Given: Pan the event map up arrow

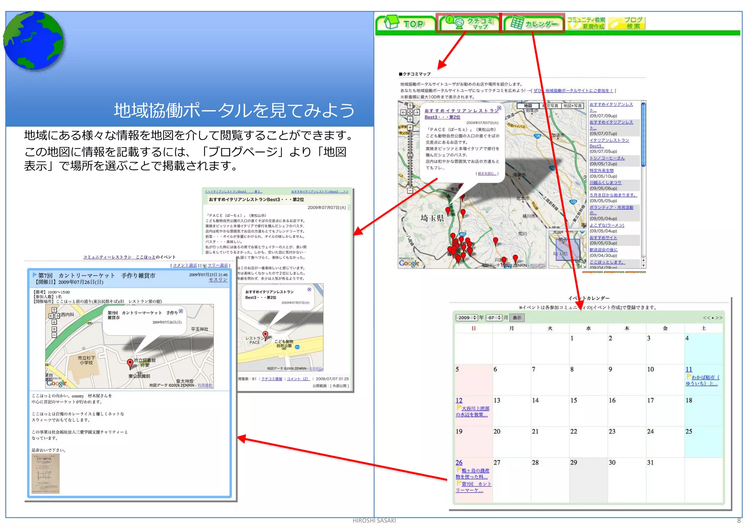Looking at the screenshot, I should click(x=54, y=310).
